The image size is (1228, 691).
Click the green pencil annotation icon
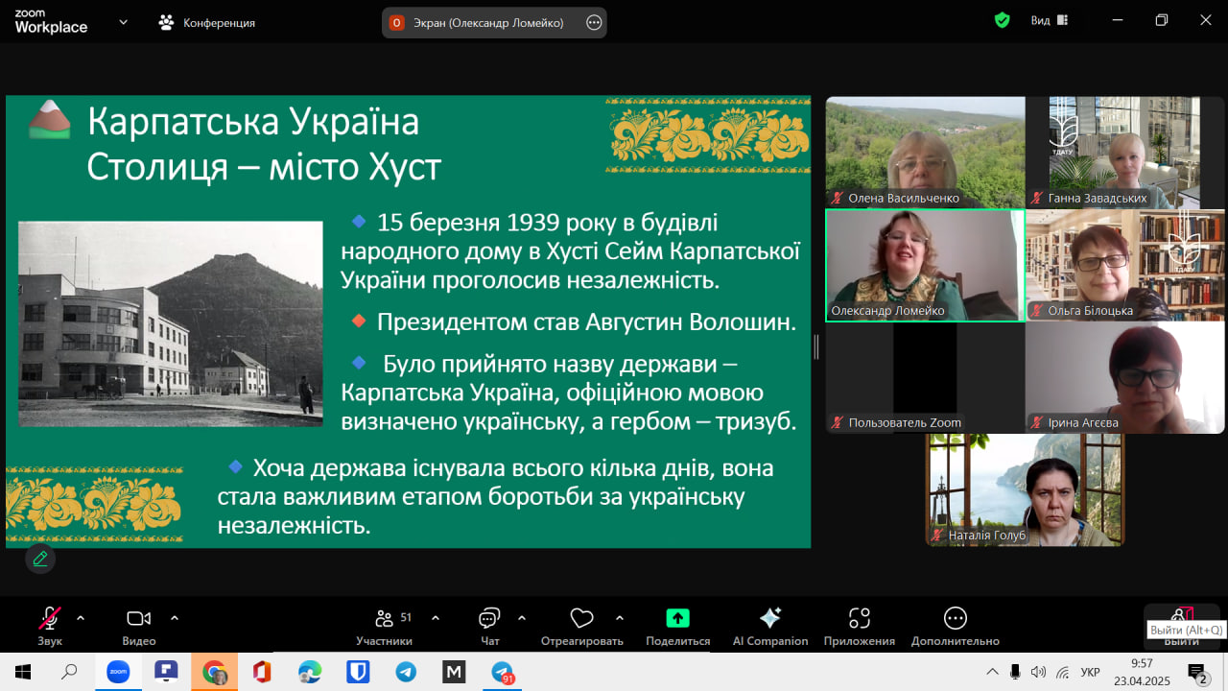coord(40,559)
